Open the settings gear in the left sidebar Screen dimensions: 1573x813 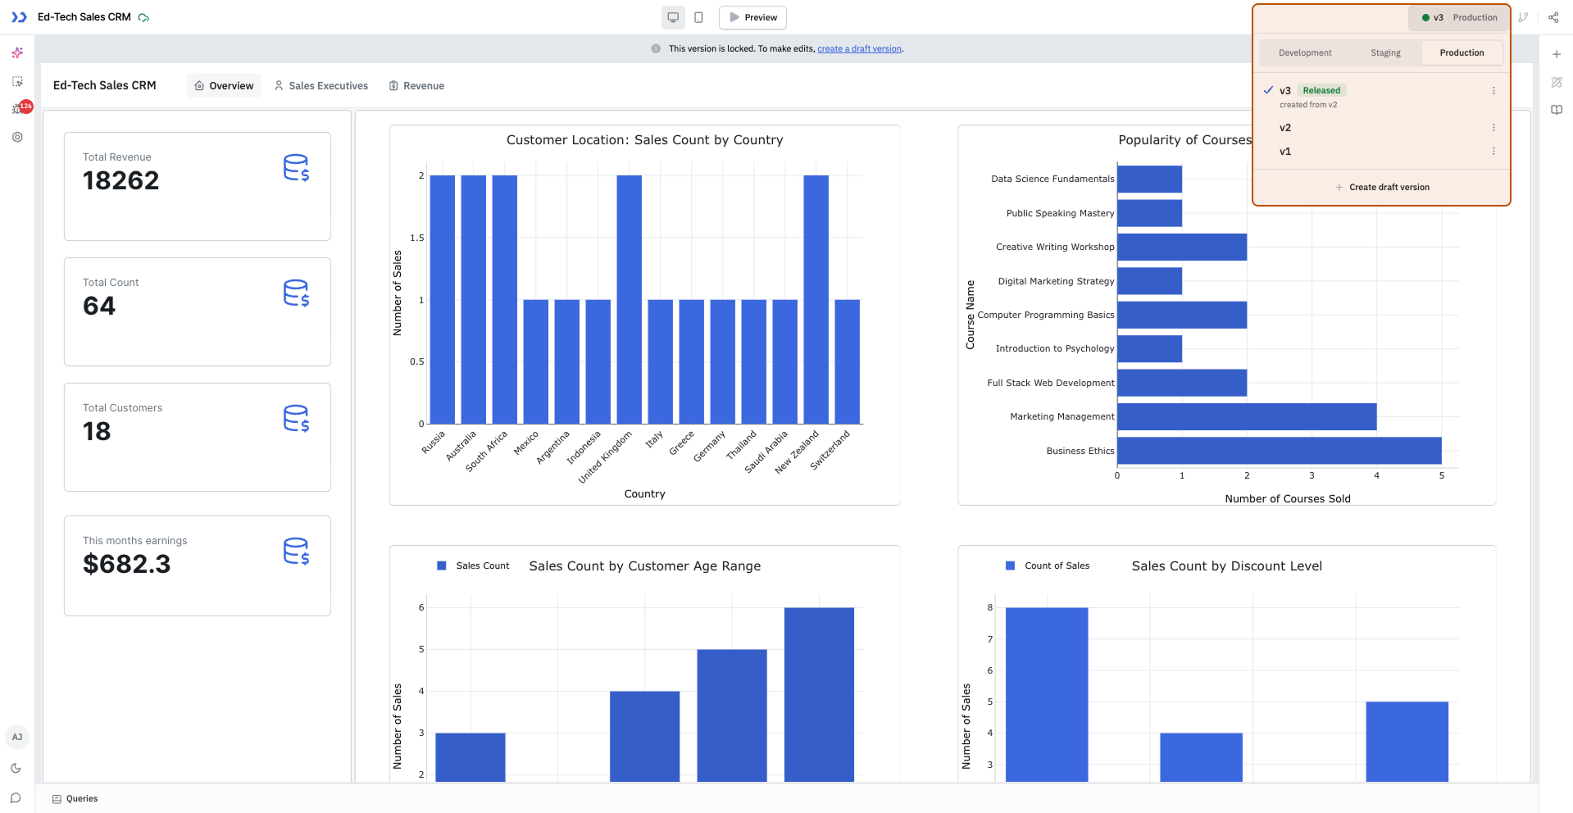click(17, 137)
